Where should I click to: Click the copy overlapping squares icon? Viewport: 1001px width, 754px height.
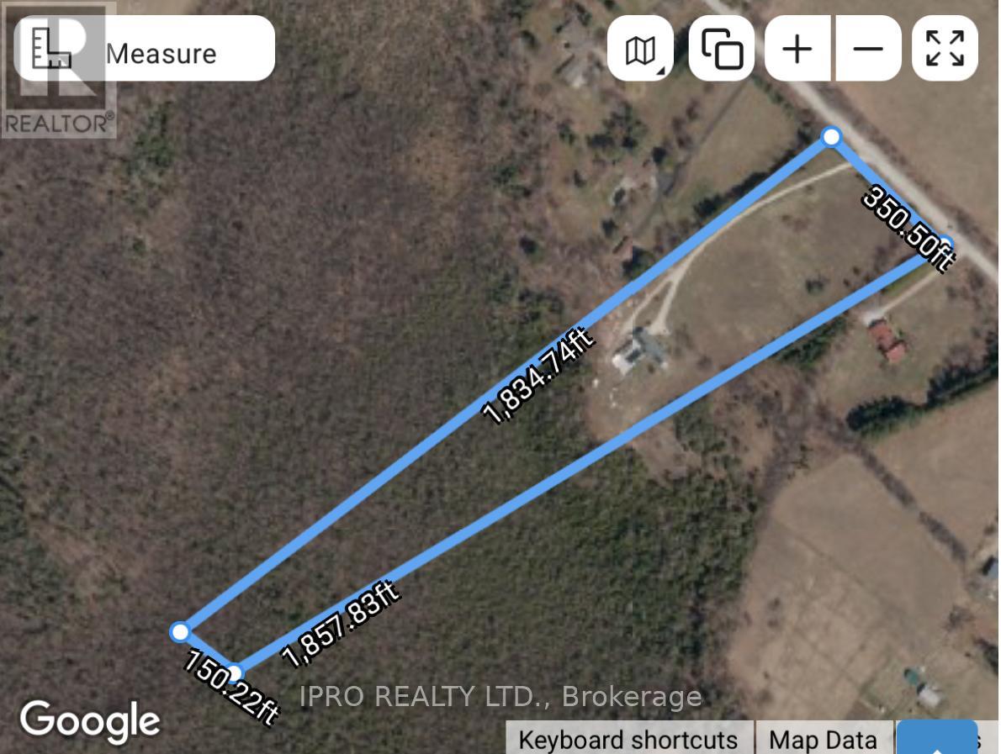(x=722, y=49)
